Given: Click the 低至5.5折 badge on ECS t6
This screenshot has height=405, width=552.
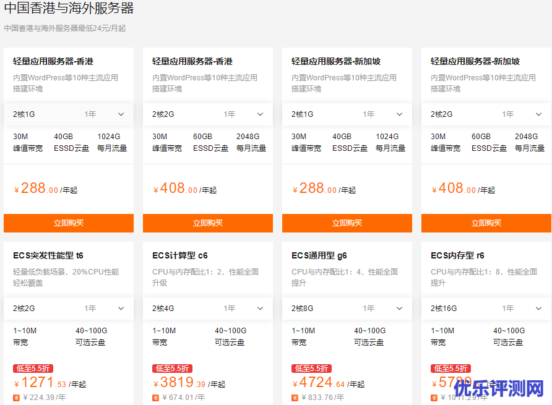Looking at the screenshot, I should pos(32,369).
